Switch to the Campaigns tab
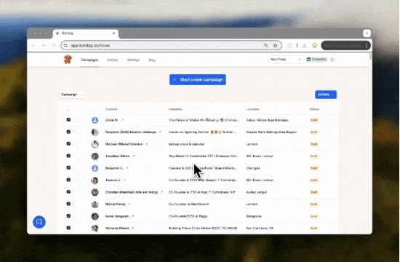 pos(89,60)
